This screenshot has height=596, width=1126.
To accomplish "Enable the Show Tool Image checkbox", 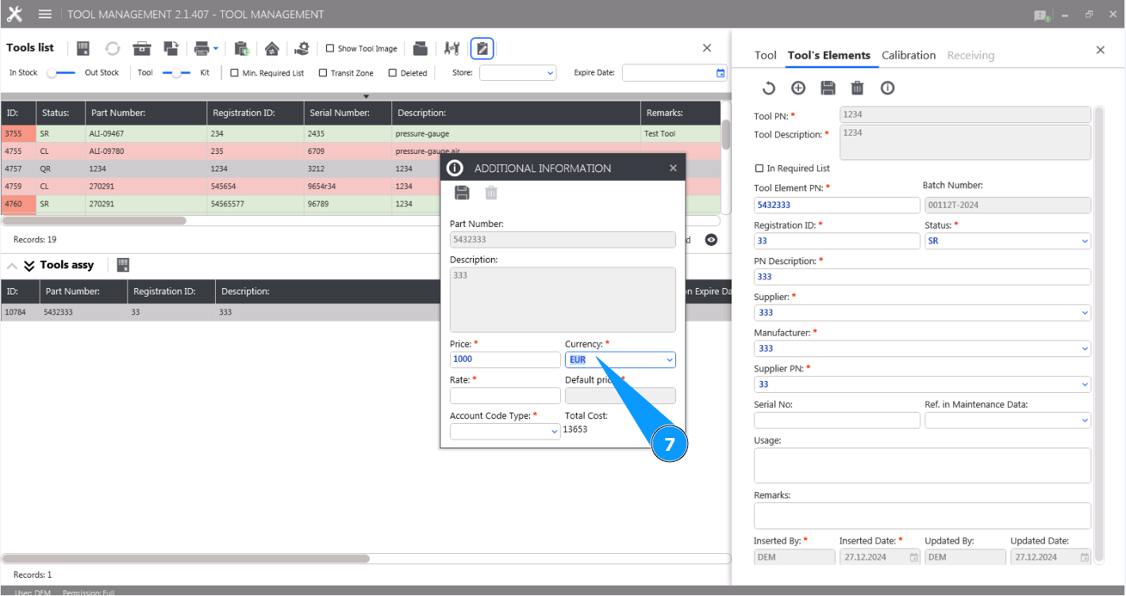I will (x=330, y=48).
